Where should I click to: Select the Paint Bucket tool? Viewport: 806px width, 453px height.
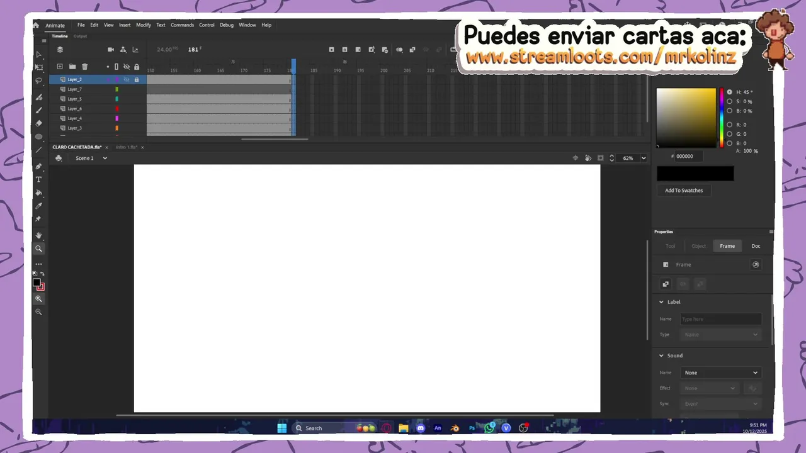38,193
